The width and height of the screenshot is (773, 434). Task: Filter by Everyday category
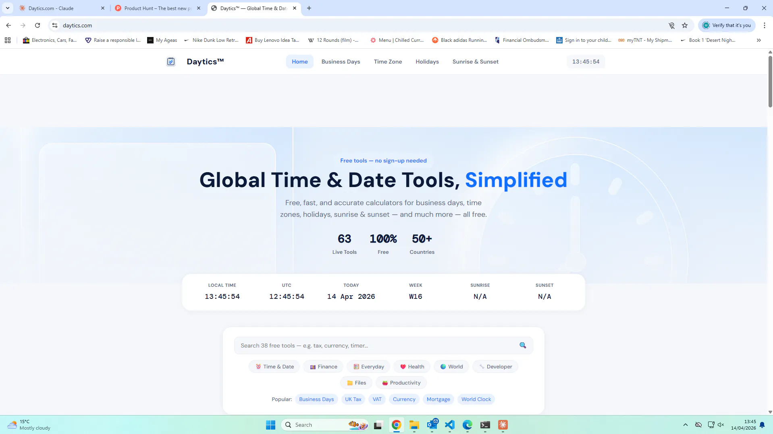click(368, 366)
